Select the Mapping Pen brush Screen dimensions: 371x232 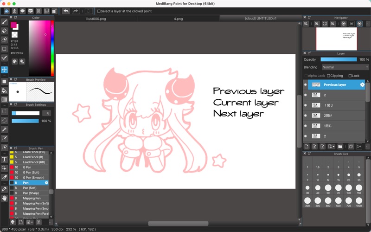point(29,198)
